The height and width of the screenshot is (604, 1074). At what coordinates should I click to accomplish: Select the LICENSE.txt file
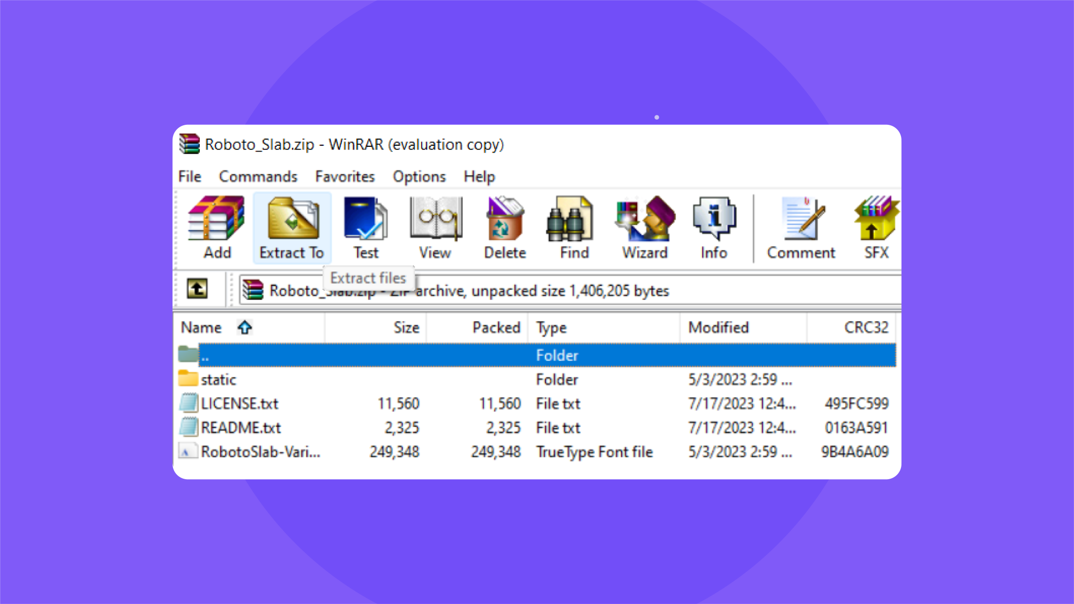239,403
